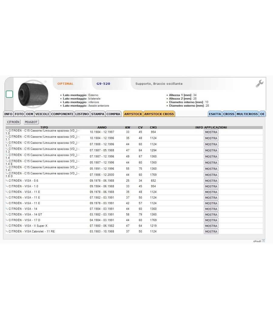Click the 652 CM3 value
This screenshot has height=319, width=273.
coord(153,180)
